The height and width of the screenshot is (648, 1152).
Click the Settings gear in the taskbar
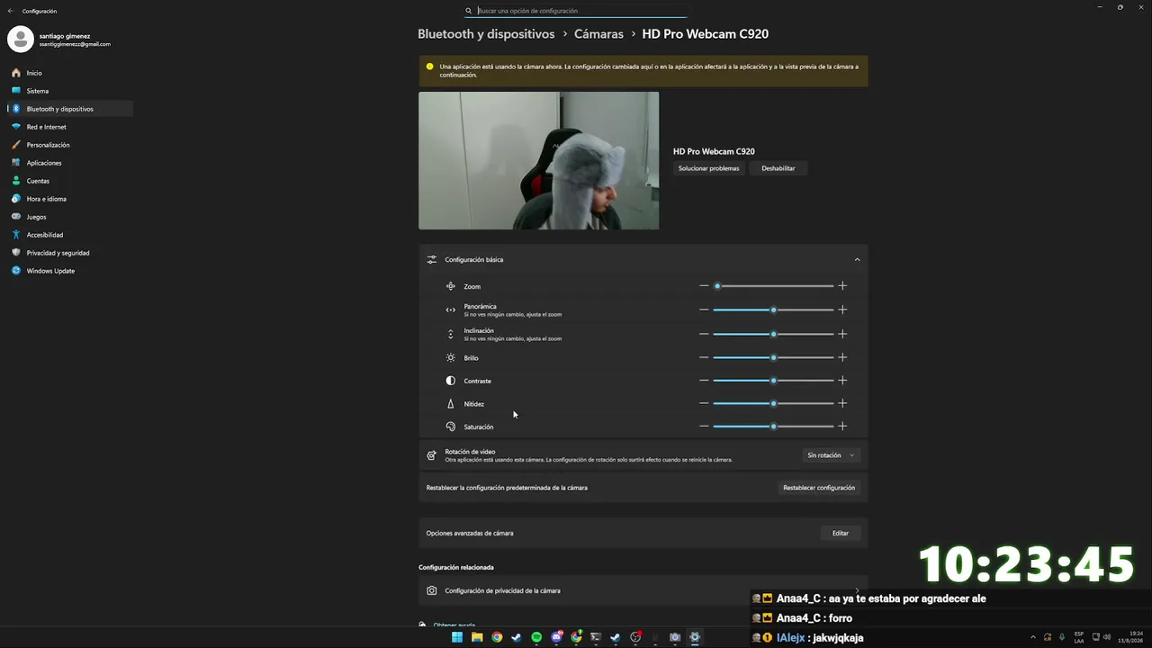[695, 637]
